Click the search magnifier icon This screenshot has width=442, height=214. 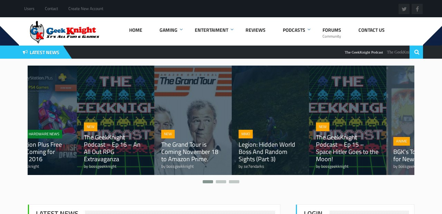(416, 52)
